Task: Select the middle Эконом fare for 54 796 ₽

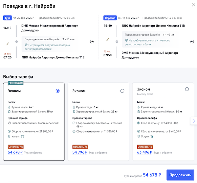Action: tap(122, 91)
